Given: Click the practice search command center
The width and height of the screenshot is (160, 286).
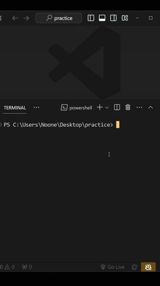Looking at the screenshot, I should (x=59, y=18).
